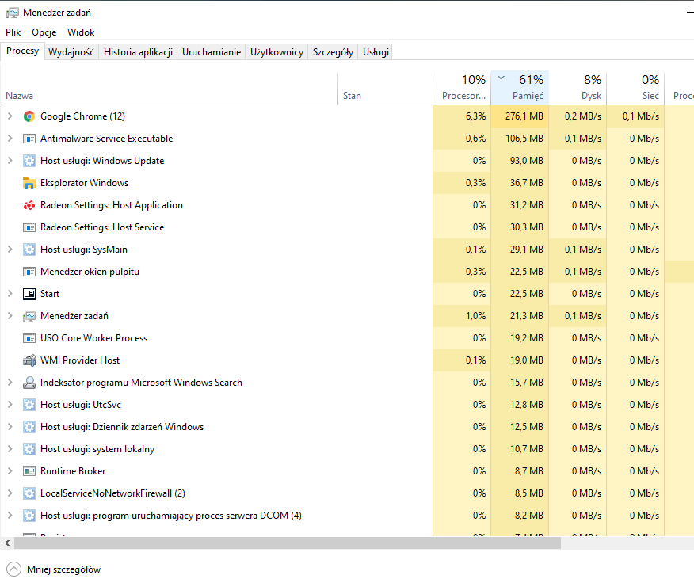Image resolution: width=694 pixels, height=579 pixels.
Task: Expand the DCOM server host (4) group
Action: 10,516
